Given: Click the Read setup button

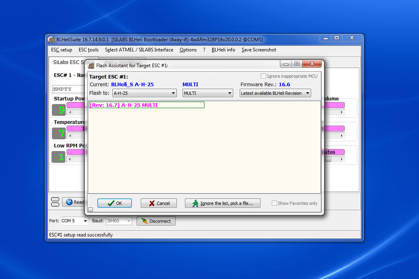Looking at the screenshot, I should point(73,202).
